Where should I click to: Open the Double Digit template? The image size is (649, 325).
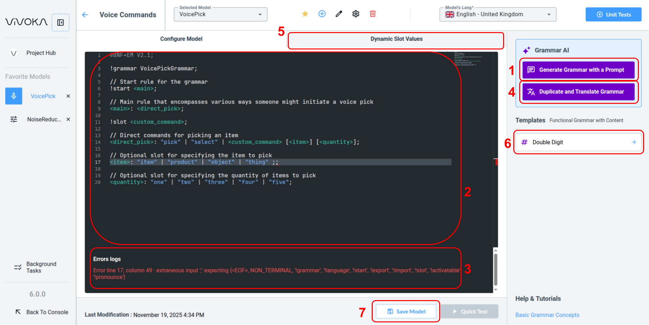pos(578,142)
